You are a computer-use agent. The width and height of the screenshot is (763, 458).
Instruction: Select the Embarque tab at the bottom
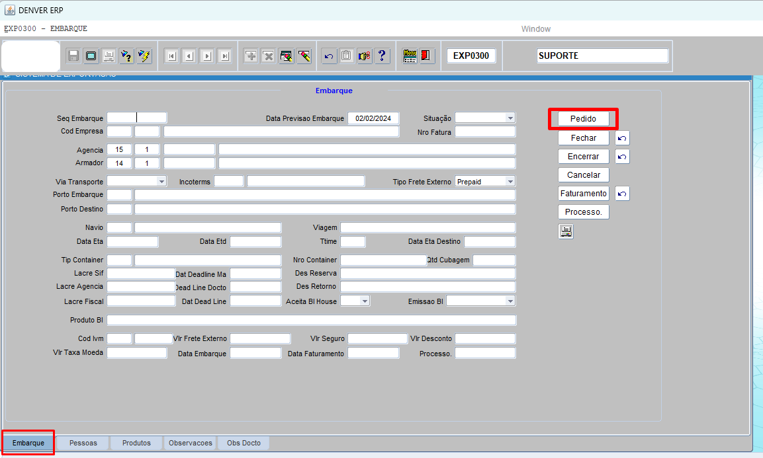pyautogui.click(x=28, y=443)
